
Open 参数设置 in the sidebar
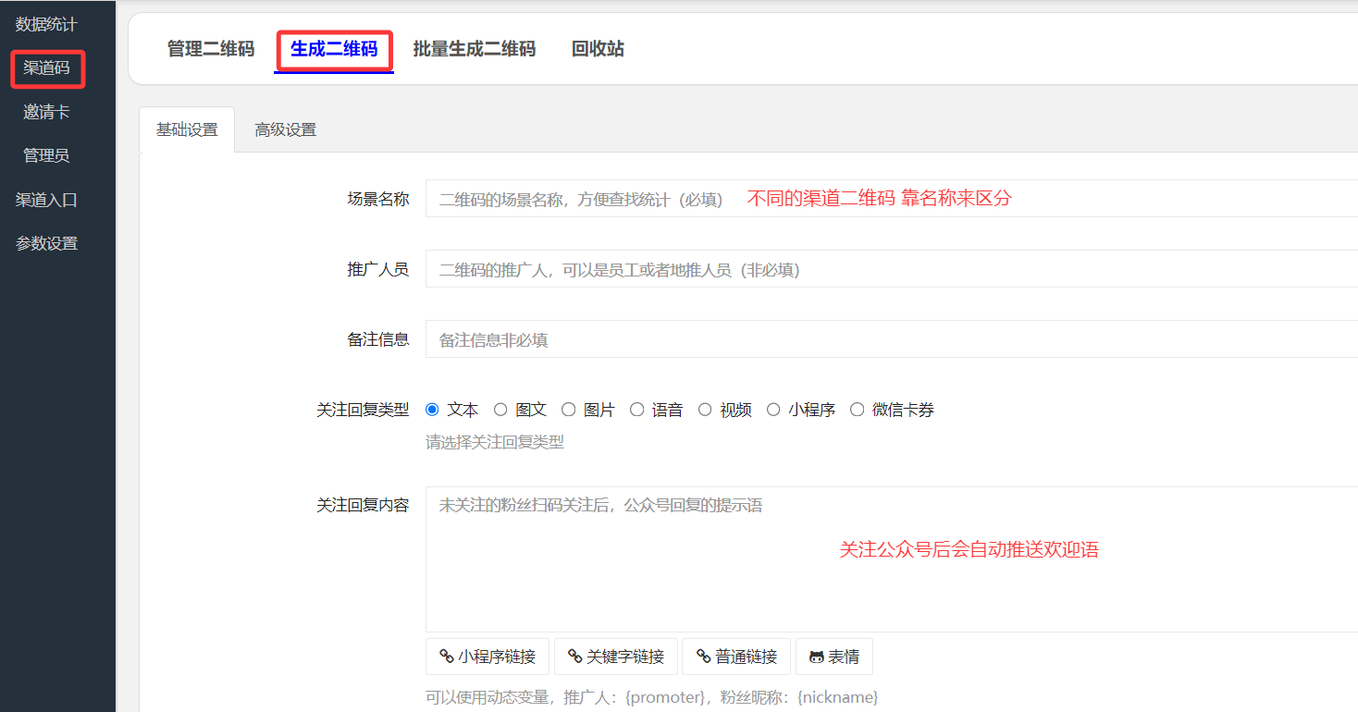pyautogui.click(x=44, y=242)
